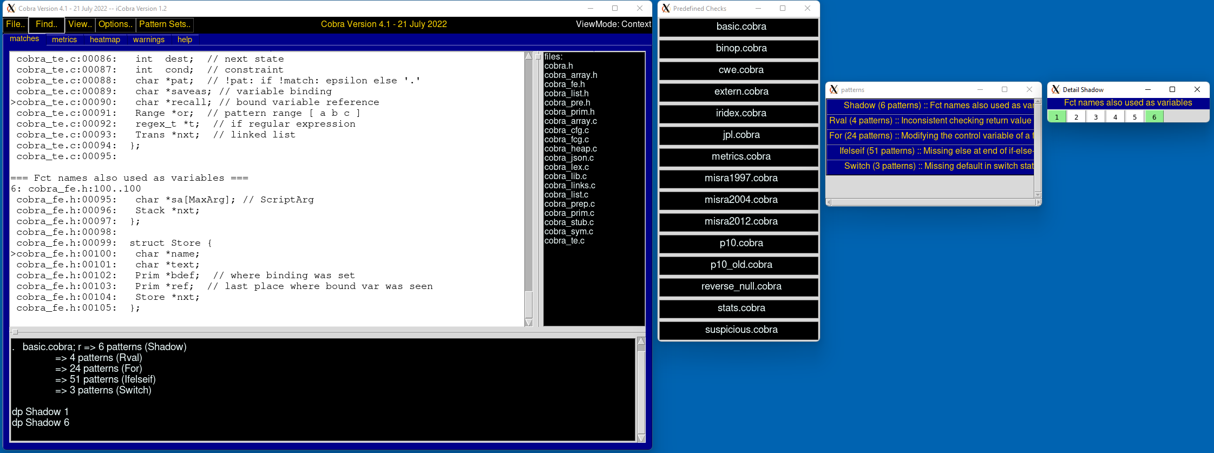Screen dimensions: 1214x453
Task: Click scroll up arrow in console output pane
Action: pos(641,342)
